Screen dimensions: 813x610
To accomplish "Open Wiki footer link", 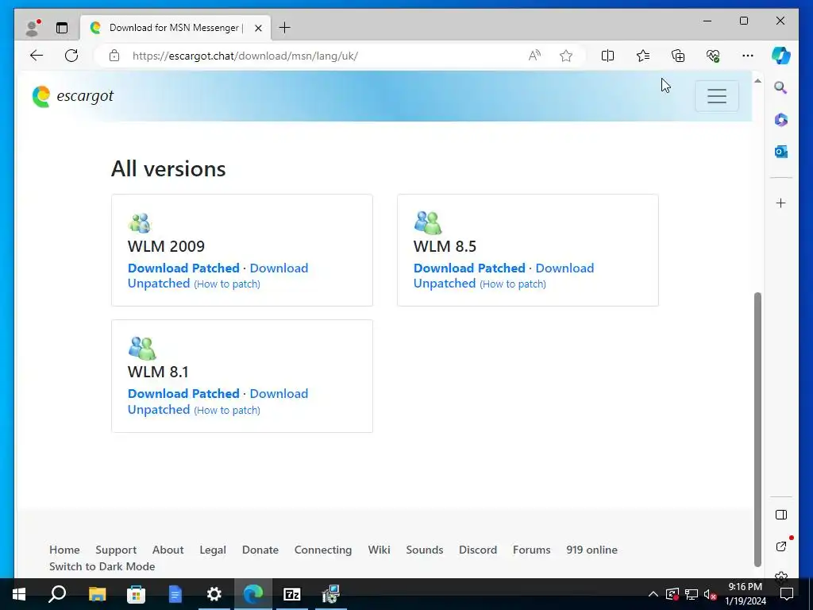I will 379,550.
